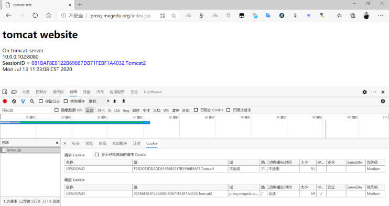Screen dimensions: 389x206
Task: Open the browser settings and more menu
Action: [x=380, y=15]
